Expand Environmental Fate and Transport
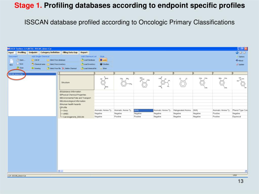The image size is (259, 194). click(60, 98)
